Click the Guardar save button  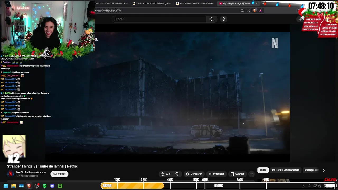click(x=237, y=174)
